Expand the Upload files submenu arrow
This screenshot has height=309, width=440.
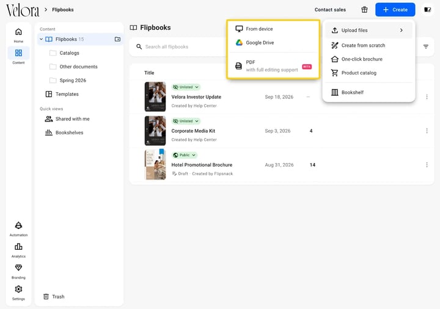(402, 31)
